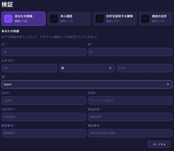Click the 電話番号 label above phone field
The width and height of the screenshot is (174, 151).
[x=94, y=126]
